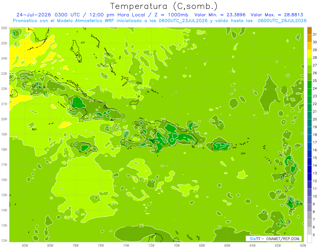This screenshot has width=322, height=249.
Task: Click the longitude axis label "66W"
Action: pyautogui.click(x=227, y=245)
